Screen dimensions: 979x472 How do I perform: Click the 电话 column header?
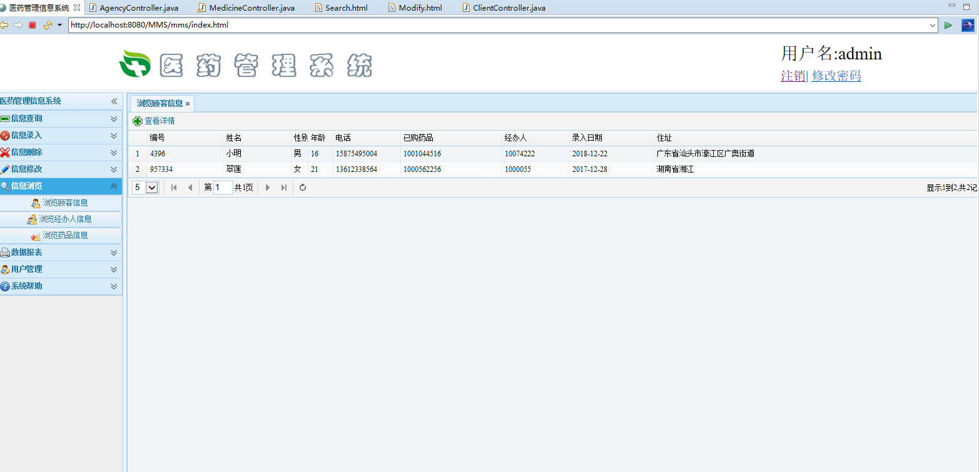(367, 138)
